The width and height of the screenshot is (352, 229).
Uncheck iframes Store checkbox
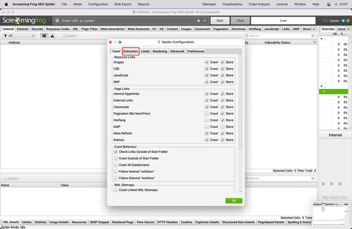coord(222,140)
